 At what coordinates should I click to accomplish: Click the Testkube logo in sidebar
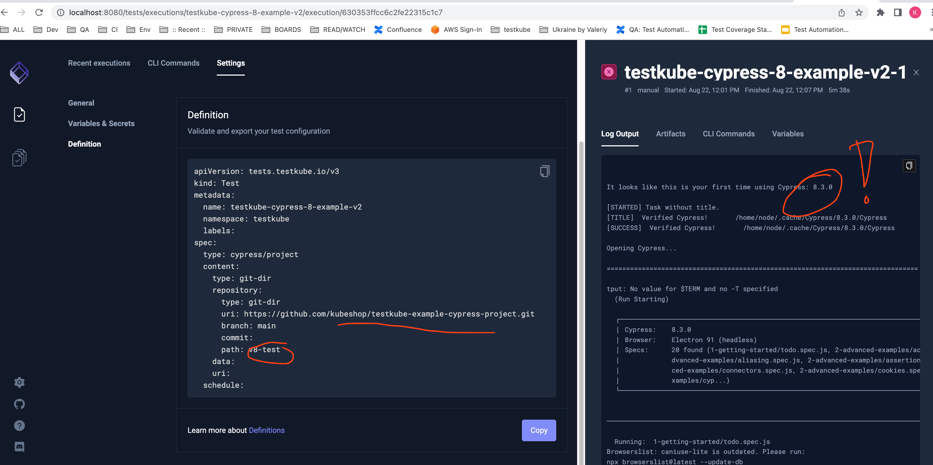[x=19, y=72]
